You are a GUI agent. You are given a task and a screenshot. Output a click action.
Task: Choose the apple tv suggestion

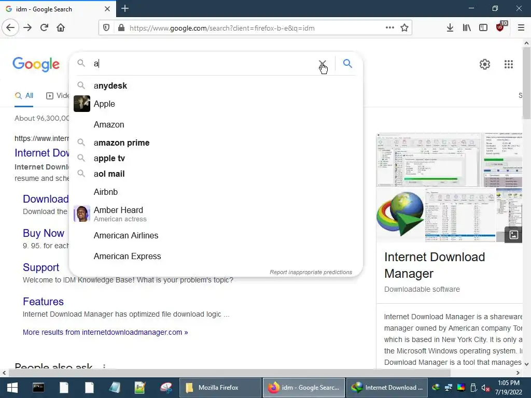[216, 159]
